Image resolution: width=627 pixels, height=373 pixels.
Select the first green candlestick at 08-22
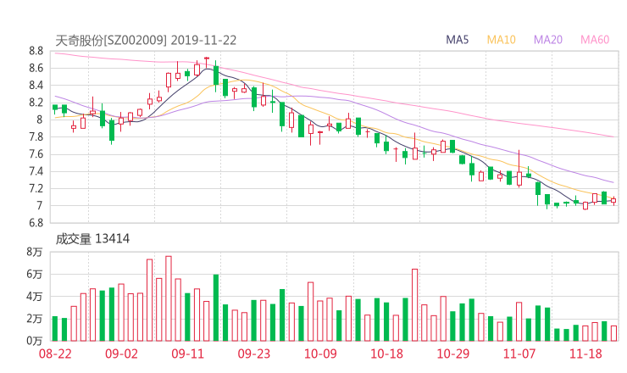pyautogui.click(x=55, y=109)
